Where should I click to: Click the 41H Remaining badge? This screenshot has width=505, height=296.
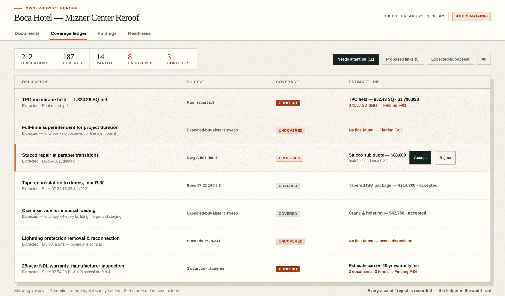pos(472,16)
